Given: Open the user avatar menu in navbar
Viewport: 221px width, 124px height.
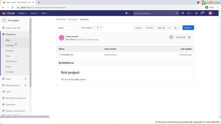Looking at the screenshot, I should tap(212, 13).
